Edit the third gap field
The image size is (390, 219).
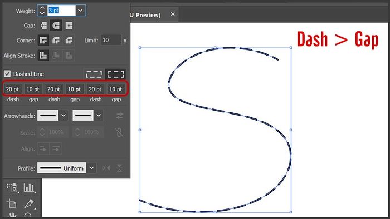[x=116, y=89]
